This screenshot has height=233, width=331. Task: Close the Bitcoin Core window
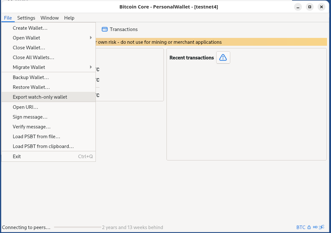(x=322, y=7)
